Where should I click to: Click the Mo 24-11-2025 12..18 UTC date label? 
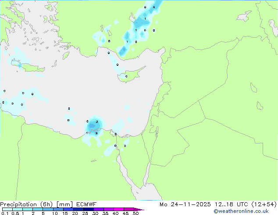click(218, 204)
